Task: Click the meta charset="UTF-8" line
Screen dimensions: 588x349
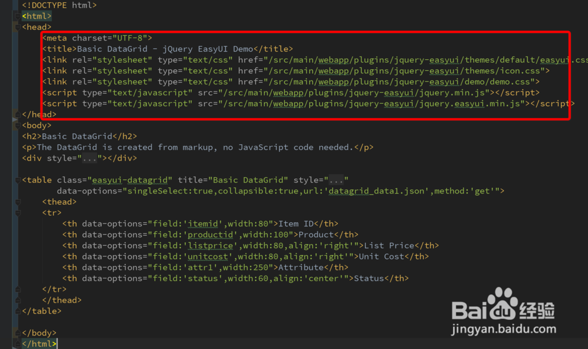Action: 97,38
